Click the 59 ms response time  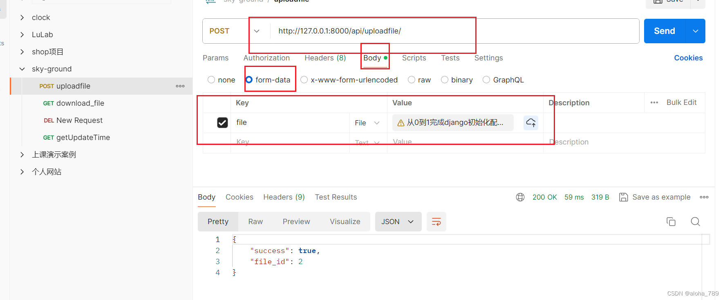pyautogui.click(x=574, y=197)
